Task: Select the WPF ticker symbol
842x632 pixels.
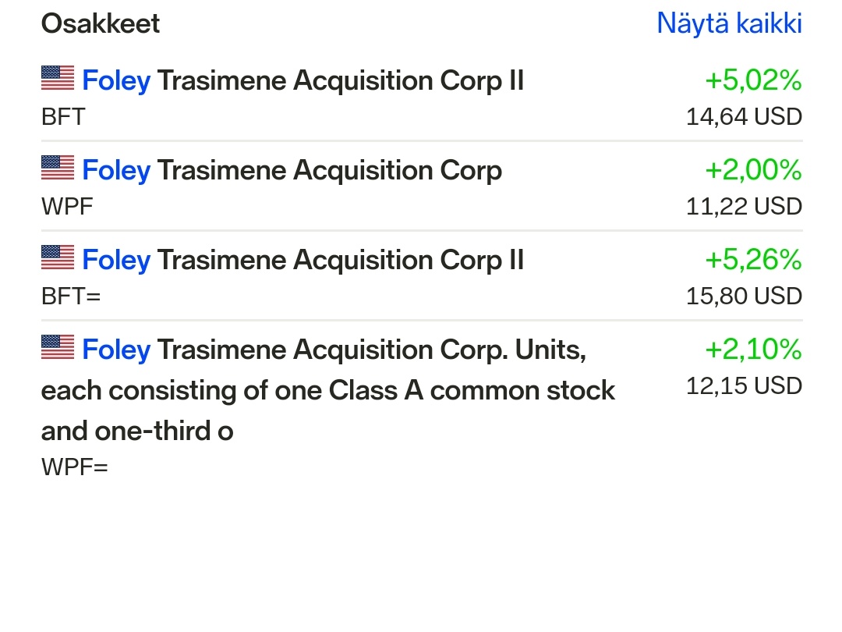Action: (x=67, y=207)
